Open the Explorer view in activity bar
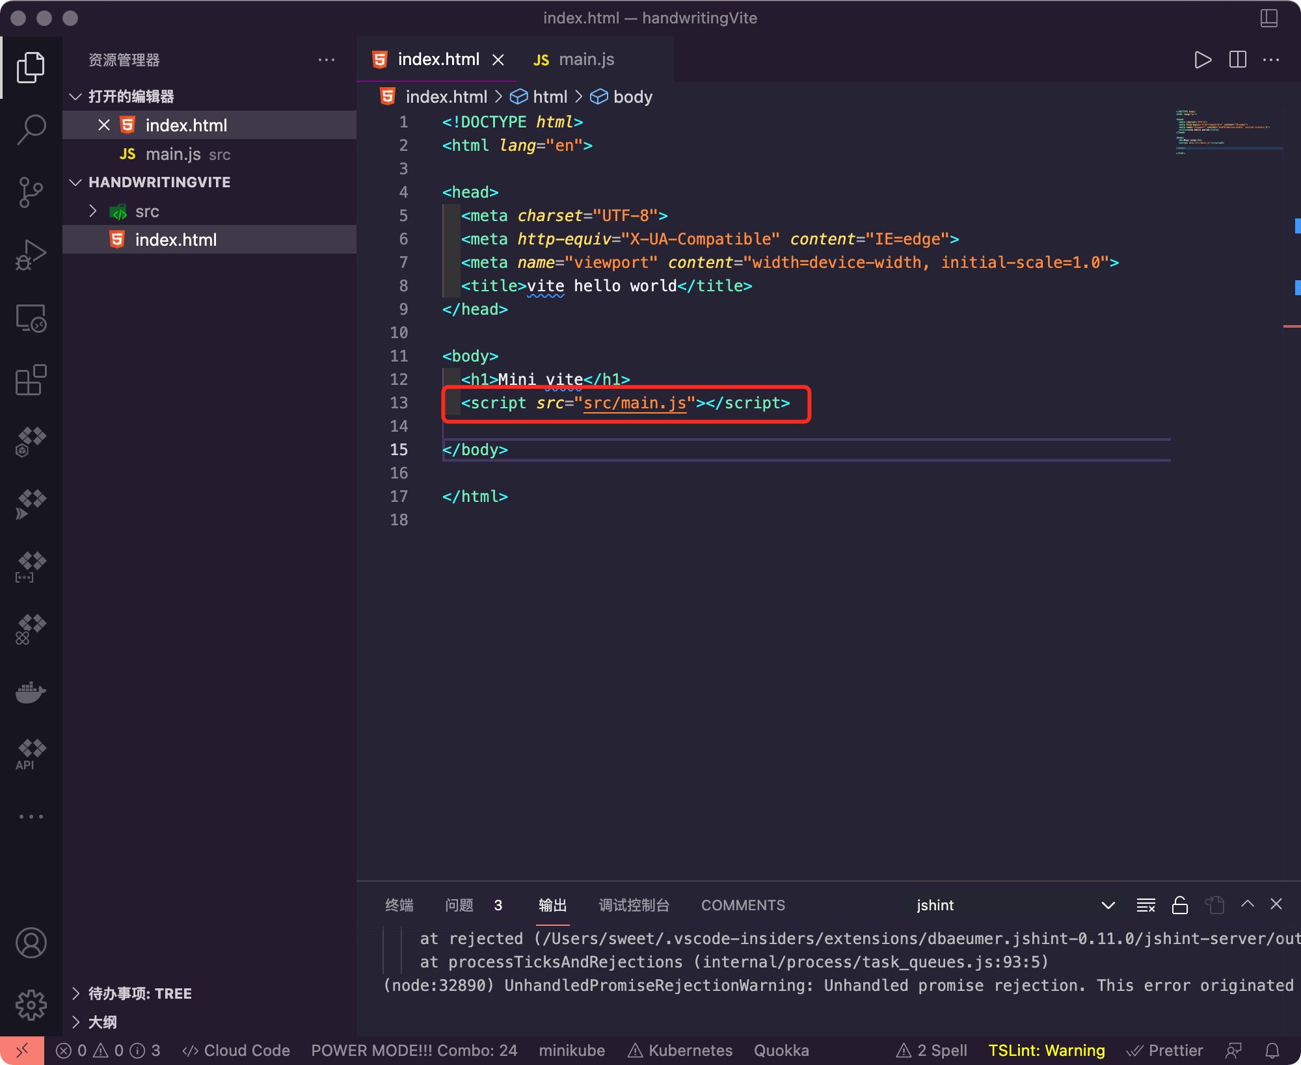 (31, 68)
